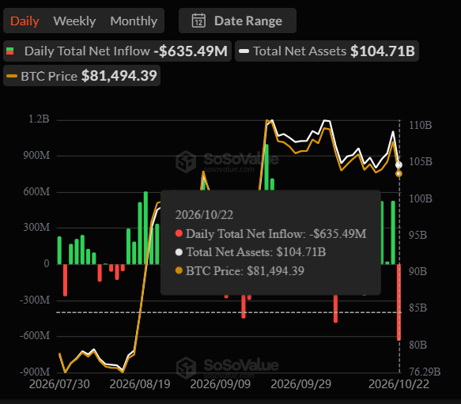Click the -600M left axis label

(x=35, y=335)
